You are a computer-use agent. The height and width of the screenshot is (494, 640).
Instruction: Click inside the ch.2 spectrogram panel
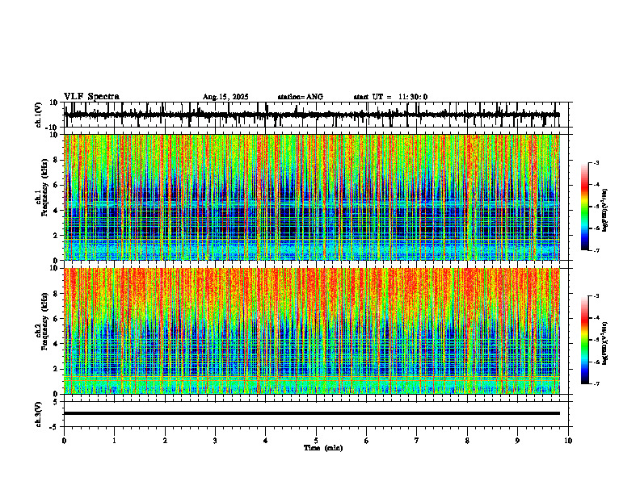tap(312, 331)
